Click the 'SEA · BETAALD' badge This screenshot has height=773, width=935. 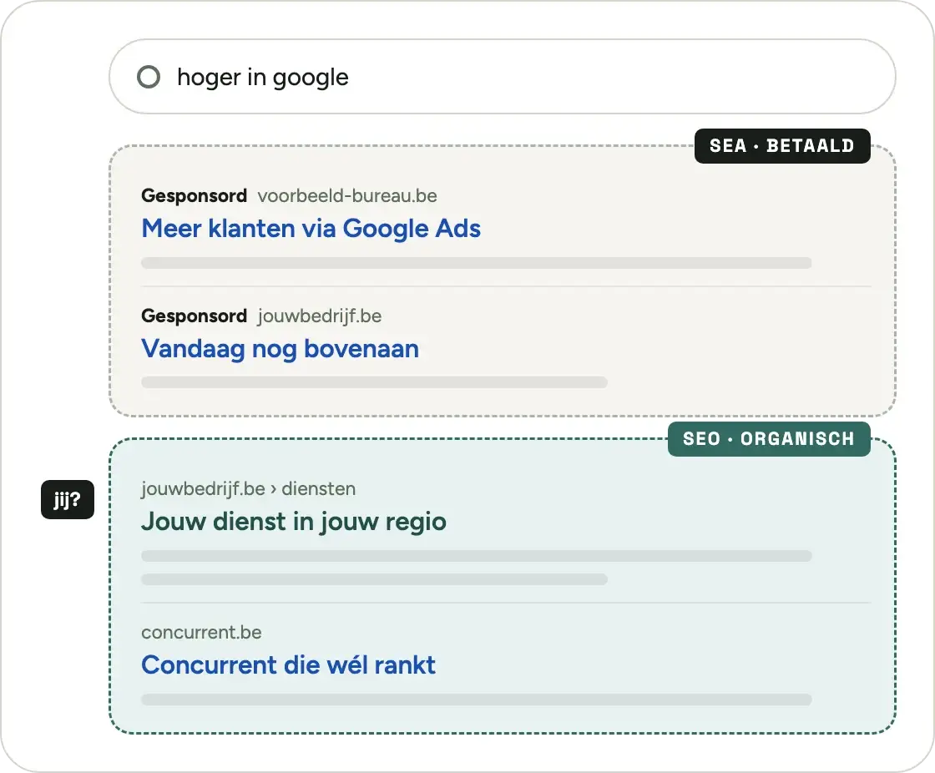click(x=782, y=145)
